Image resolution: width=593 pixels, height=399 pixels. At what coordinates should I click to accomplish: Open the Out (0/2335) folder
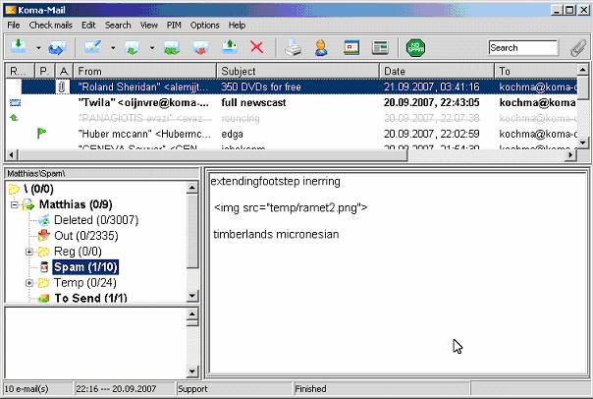point(85,236)
